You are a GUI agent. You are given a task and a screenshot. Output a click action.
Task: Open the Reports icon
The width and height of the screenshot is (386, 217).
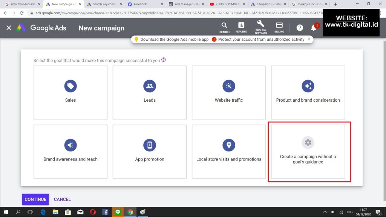(x=241, y=28)
